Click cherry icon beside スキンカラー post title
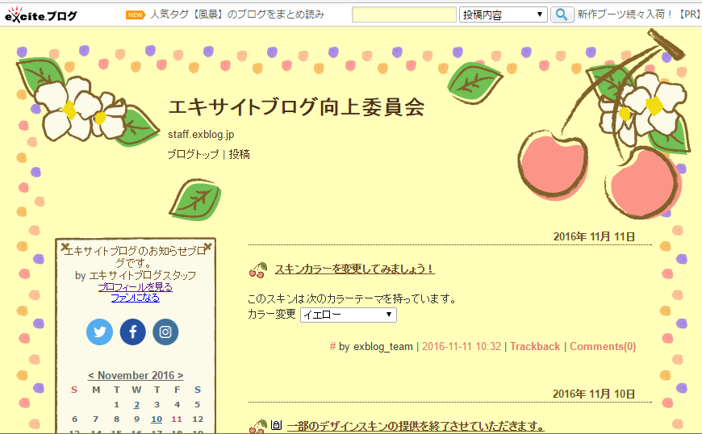702x434 pixels. [x=258, y=269]
